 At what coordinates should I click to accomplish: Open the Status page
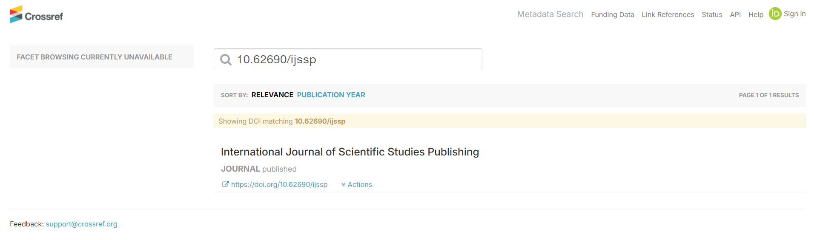point(712,14)
